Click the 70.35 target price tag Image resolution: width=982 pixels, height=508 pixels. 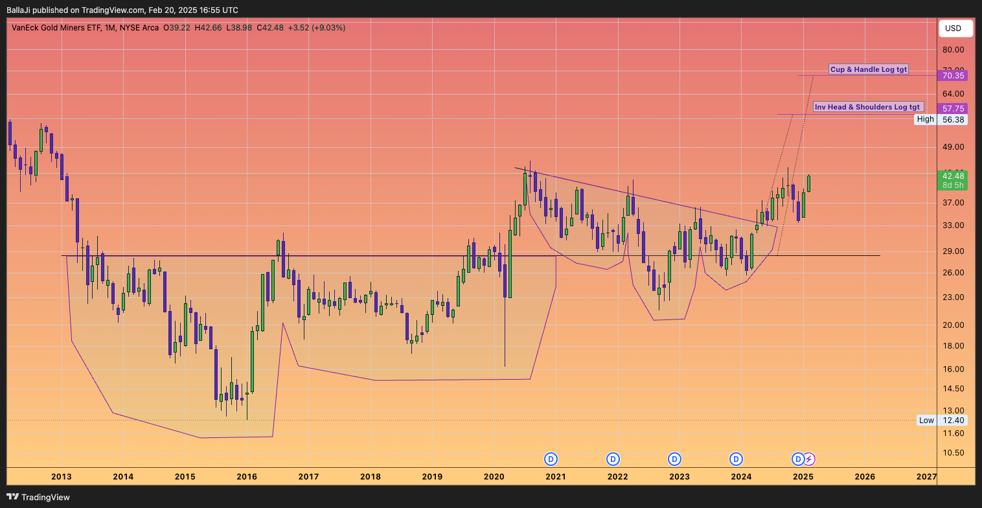(x=954, y=76)
